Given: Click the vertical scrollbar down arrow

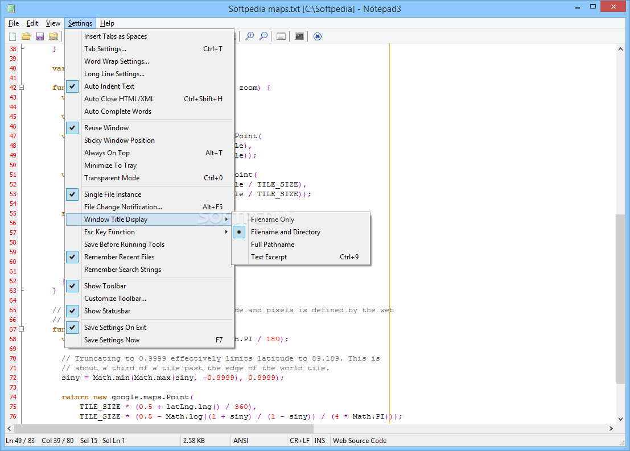Looking at the screenshot, I should pyautogui.click(x=620, y=419).
